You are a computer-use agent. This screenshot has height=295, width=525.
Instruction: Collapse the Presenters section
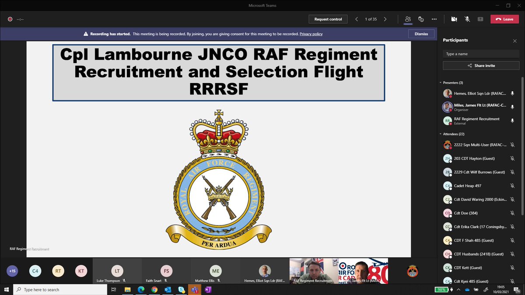(x=441, y=82)
